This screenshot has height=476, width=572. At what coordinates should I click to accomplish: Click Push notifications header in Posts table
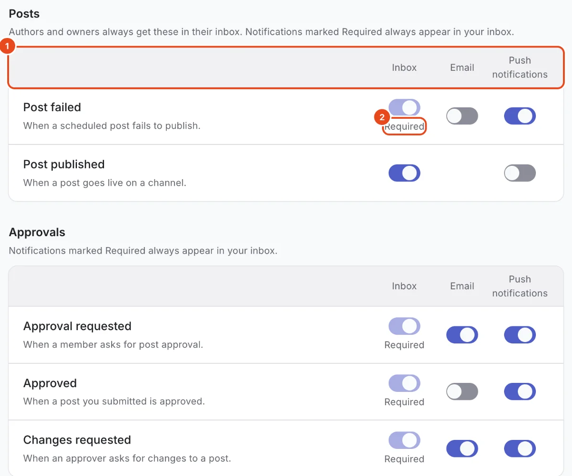pos(520,67)
